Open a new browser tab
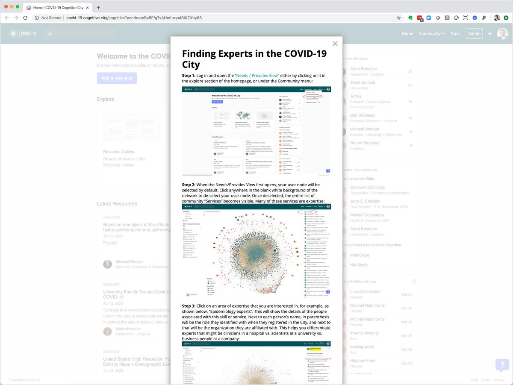The height and width of the screenshot is (385, 513). pyautogui.click(x=98, y=7)
